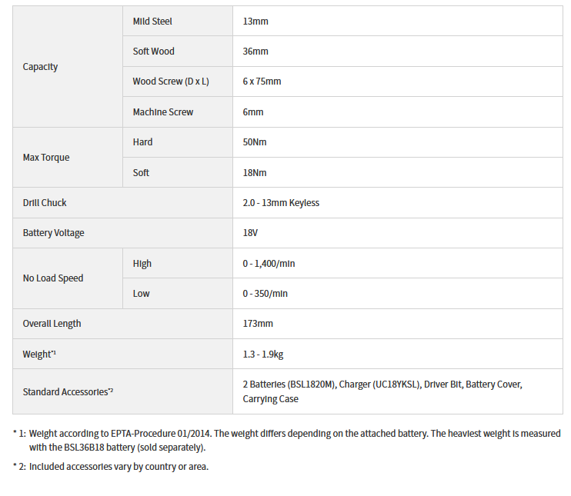571x496 pixels.
Task: Click the 6 x 75mm value
Action: (x=262, y=82)
